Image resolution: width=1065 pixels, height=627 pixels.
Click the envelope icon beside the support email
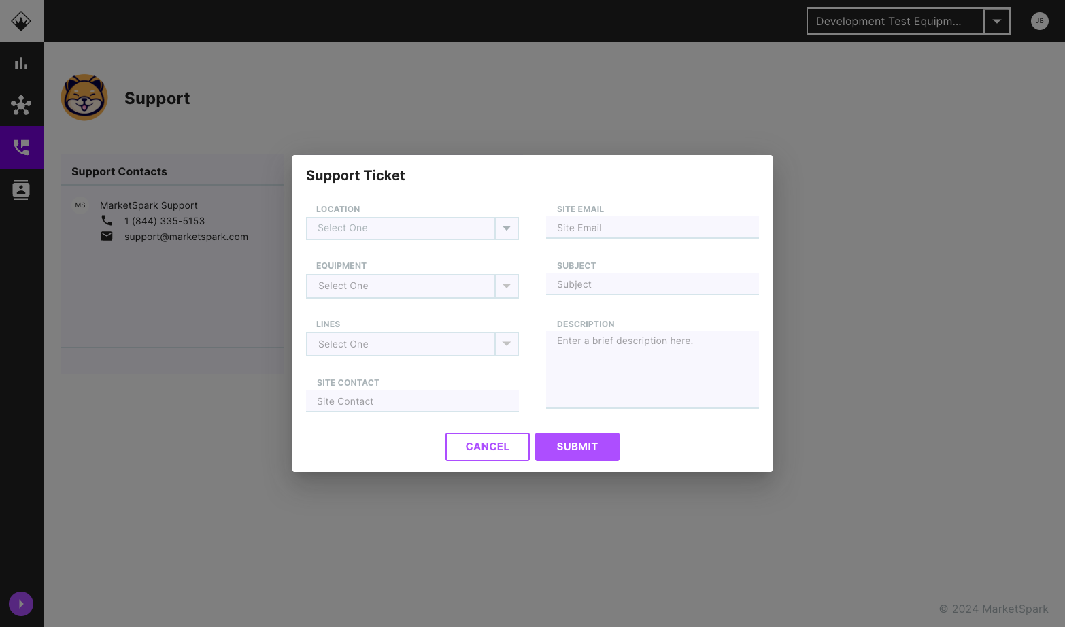107,236
